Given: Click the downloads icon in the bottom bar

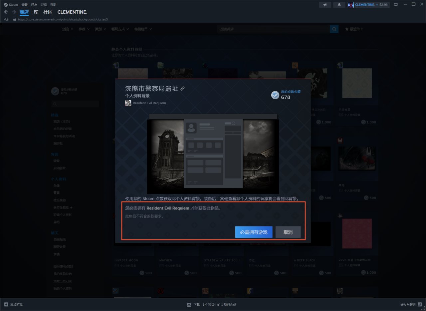Looking at the screenshot, I should [189, 304].
